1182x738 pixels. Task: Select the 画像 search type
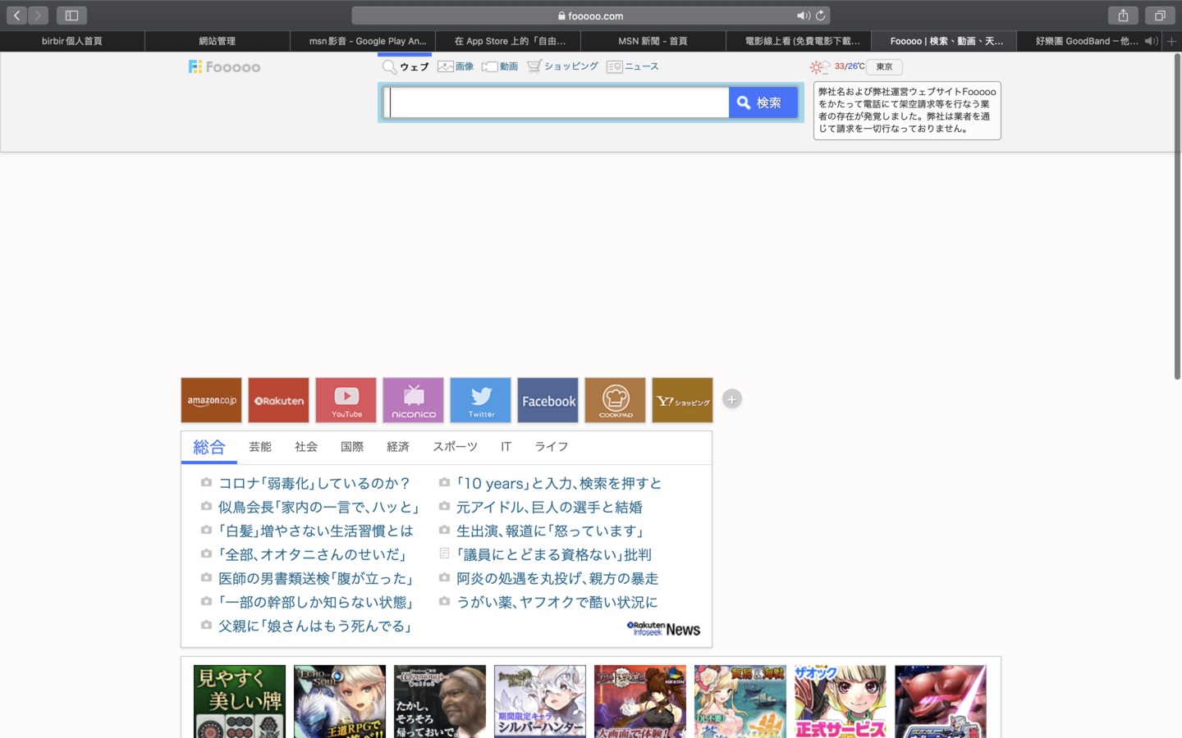click(x=456, y=66)
